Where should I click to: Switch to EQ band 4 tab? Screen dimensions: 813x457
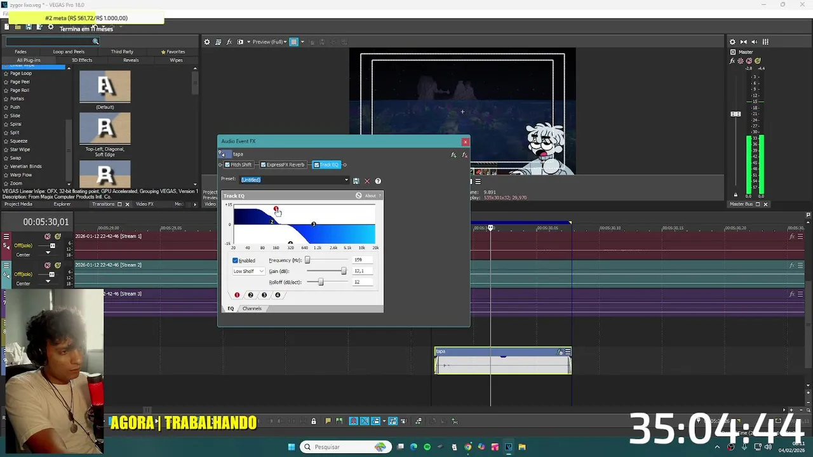coord(278,295)
